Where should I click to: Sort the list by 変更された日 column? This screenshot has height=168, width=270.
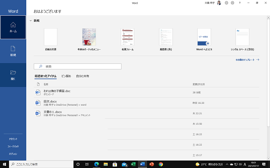coord(198,84)
